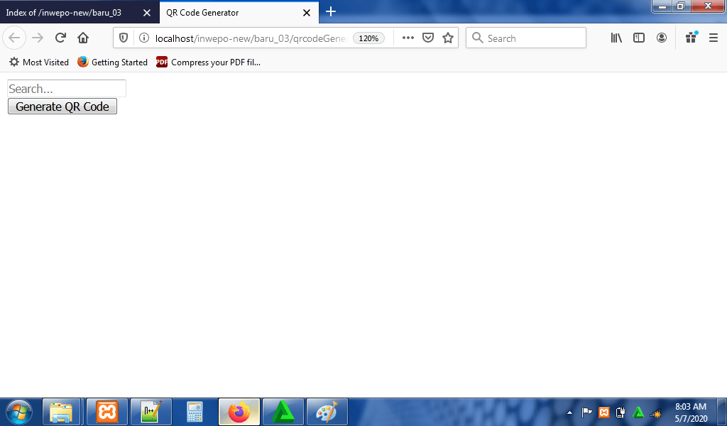Image resolution: width=727 pixels, height=426 pixels.
Task: Click Show desktop strip at taskbar end
Action: pyautogui.click(x=721, y=412)
